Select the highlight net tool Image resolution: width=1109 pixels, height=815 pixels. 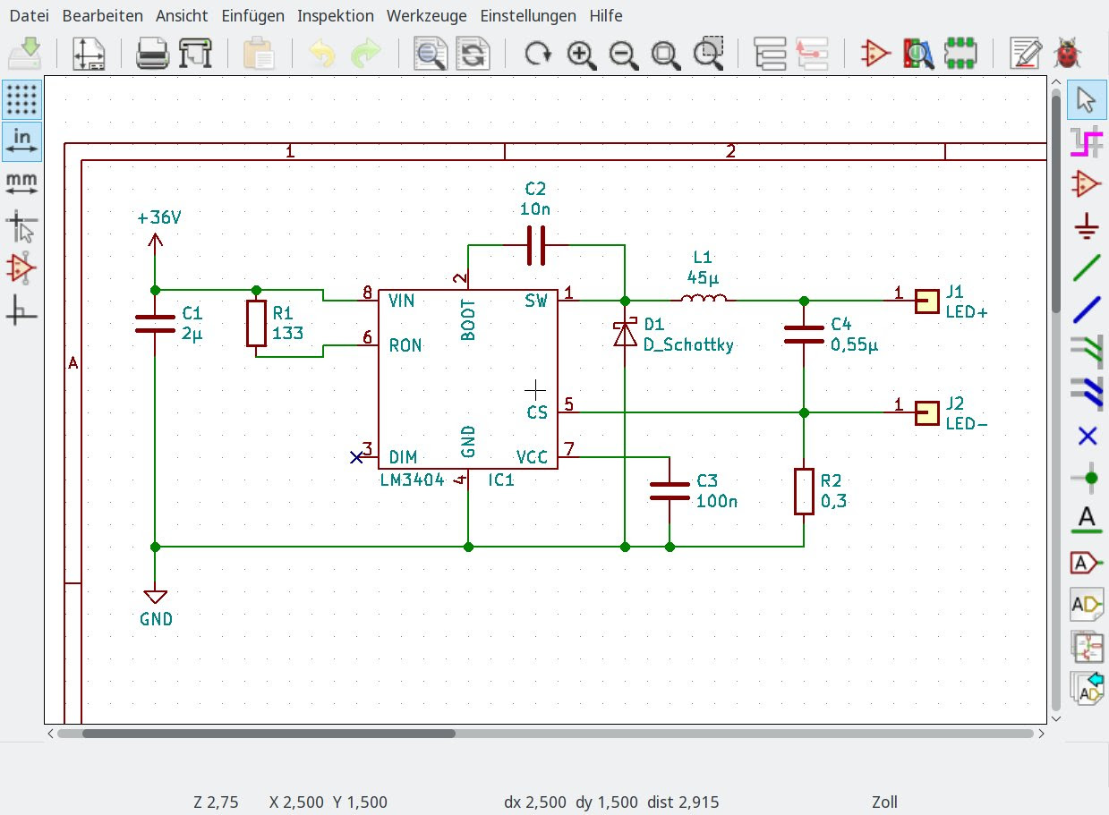pos(1087,143)
